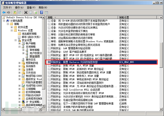Select 安全选项 in tree
The width and height of the screenshot is (164, 116).
[35, 57]
